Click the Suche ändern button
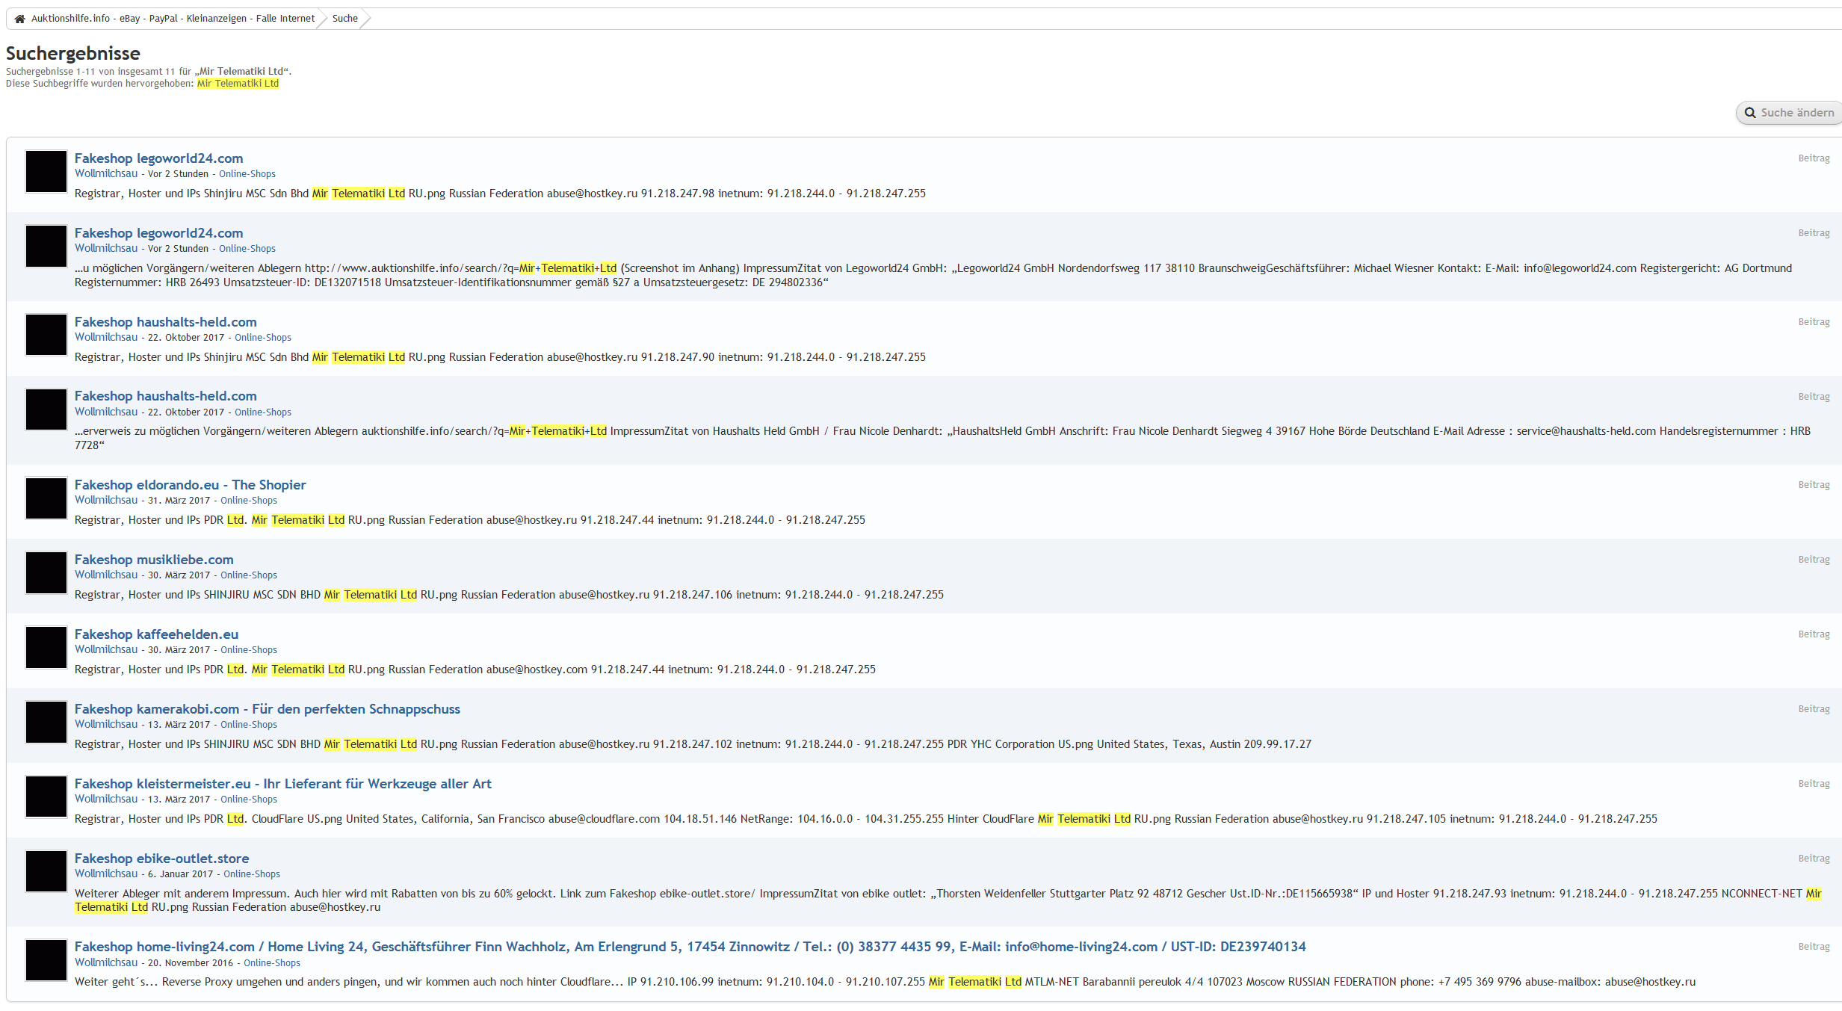 1789,113
